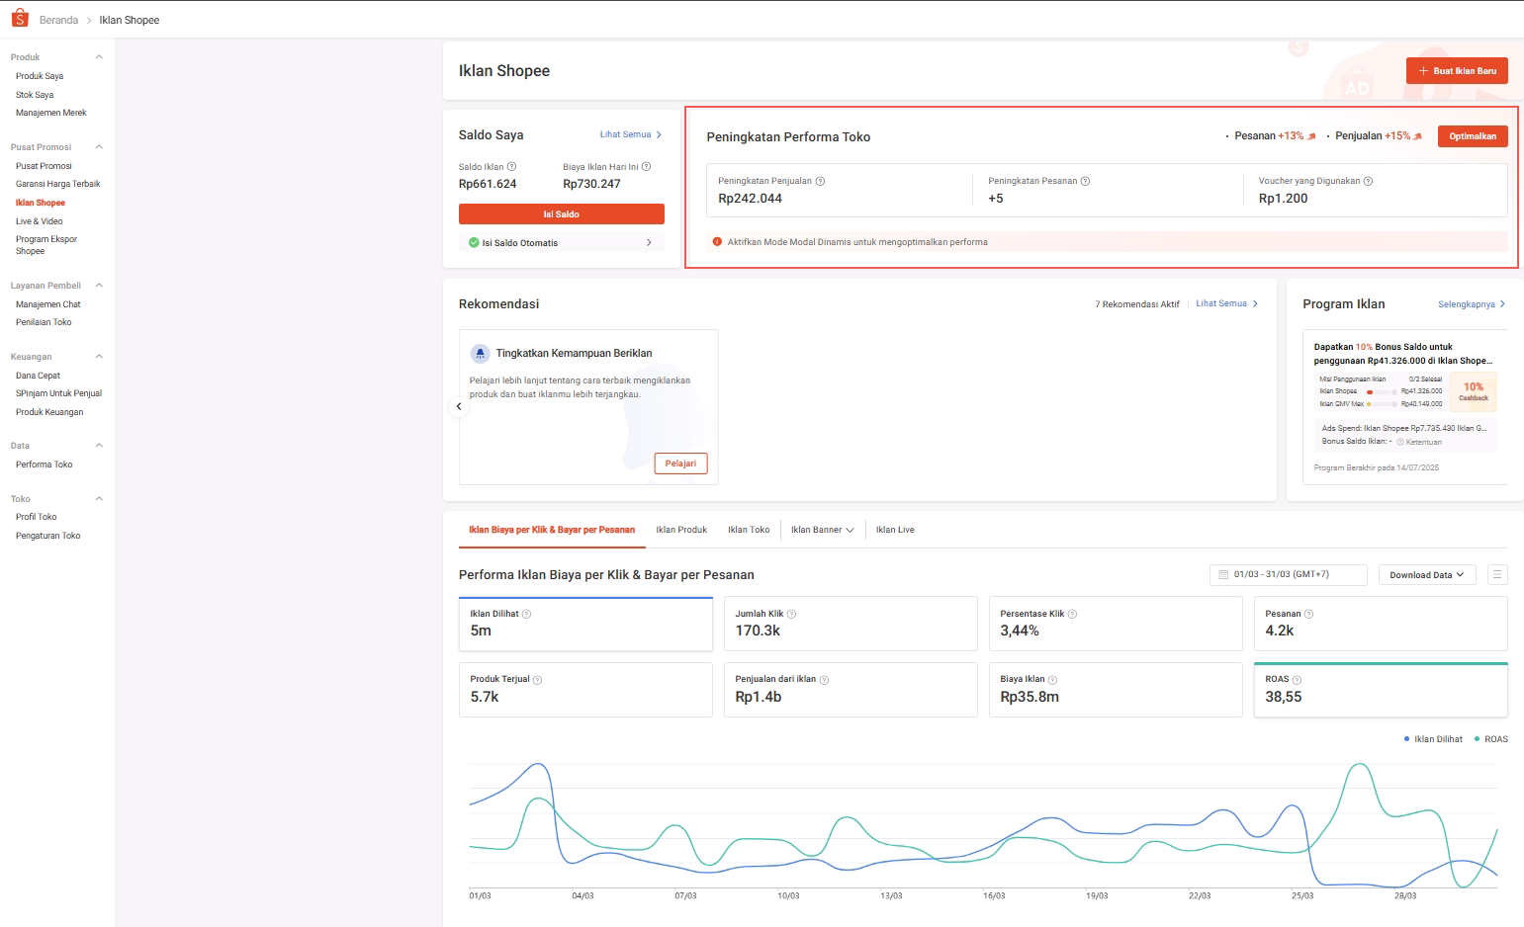Click the help icon next to Biaya Iklan

tap(1052, 680)
